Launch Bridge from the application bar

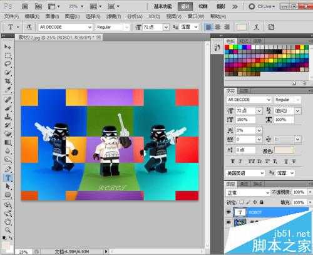(25, 6)
